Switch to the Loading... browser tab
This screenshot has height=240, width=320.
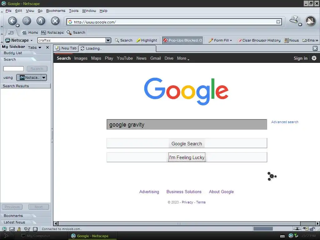point(117,48)
